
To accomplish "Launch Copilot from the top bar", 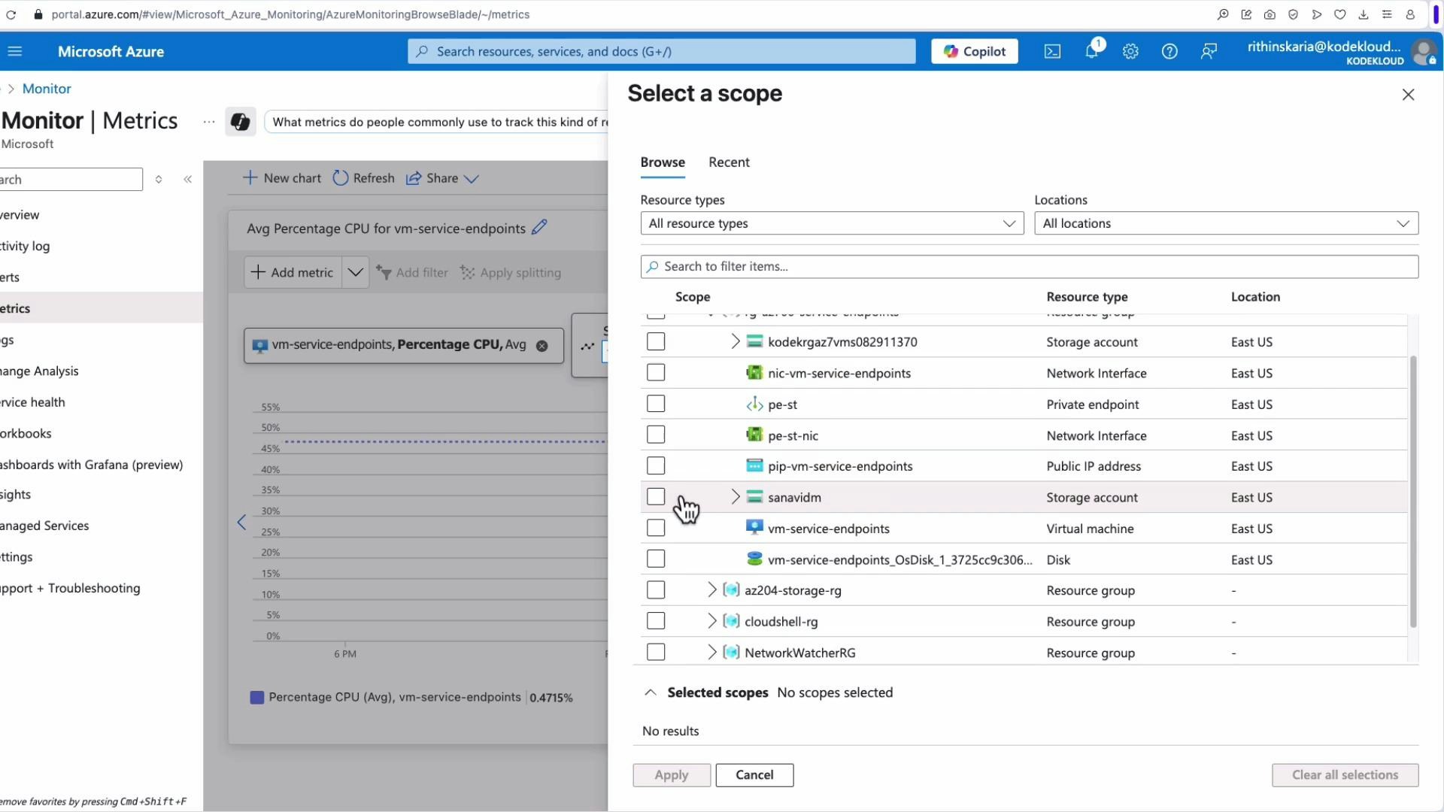I will click(x=974, y=51).
